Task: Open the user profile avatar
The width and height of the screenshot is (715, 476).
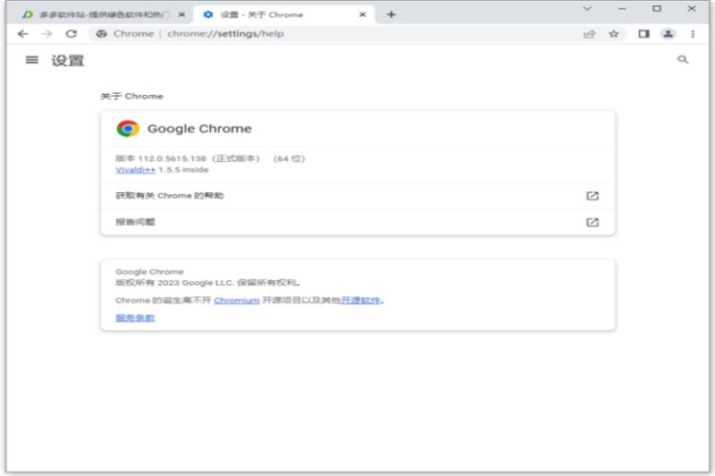Action: pyautogui.click(x=668, y=34)
